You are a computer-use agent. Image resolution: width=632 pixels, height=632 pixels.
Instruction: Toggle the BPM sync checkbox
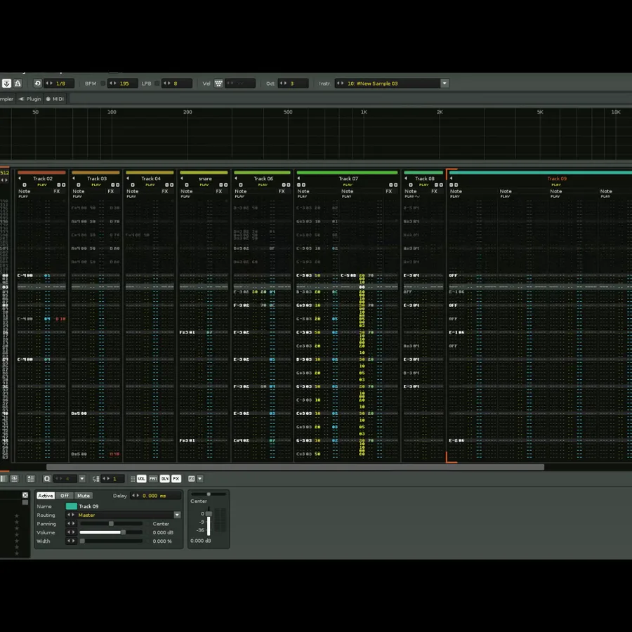103,84
